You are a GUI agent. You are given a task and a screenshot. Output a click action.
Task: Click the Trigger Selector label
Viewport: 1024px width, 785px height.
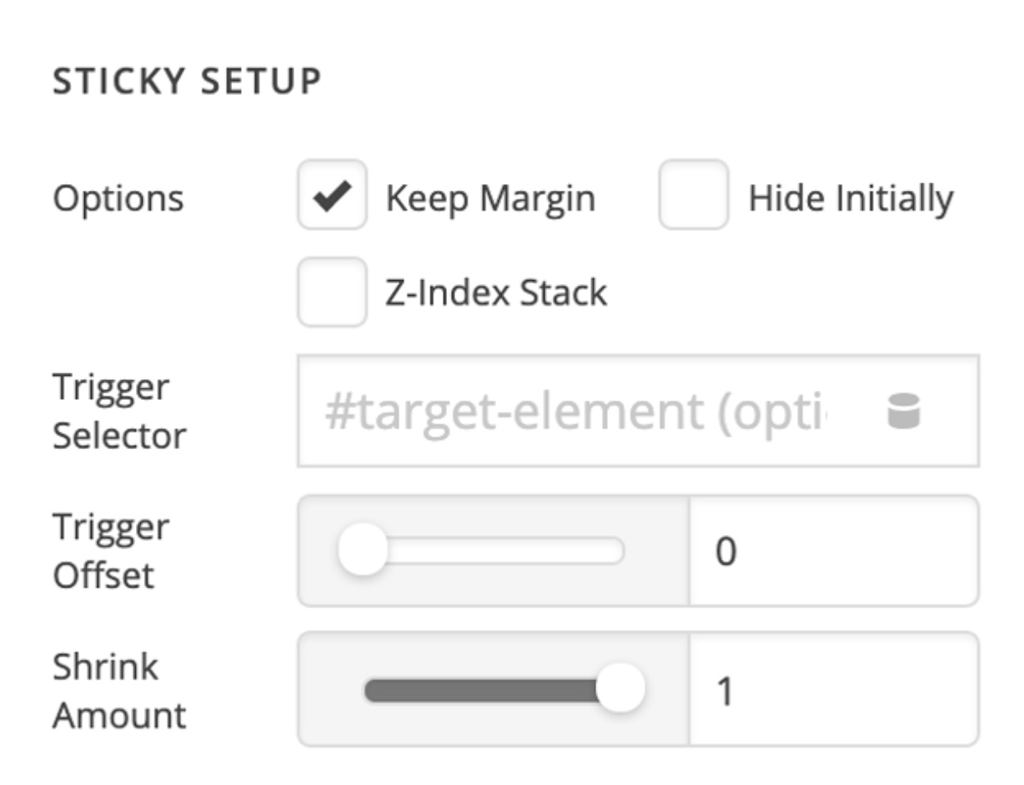[x=119, y=412]
